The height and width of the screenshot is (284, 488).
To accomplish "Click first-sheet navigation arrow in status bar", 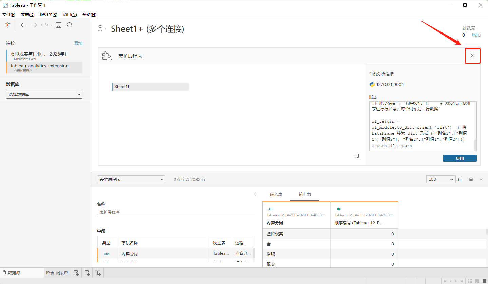I will [x=445, y=281].
